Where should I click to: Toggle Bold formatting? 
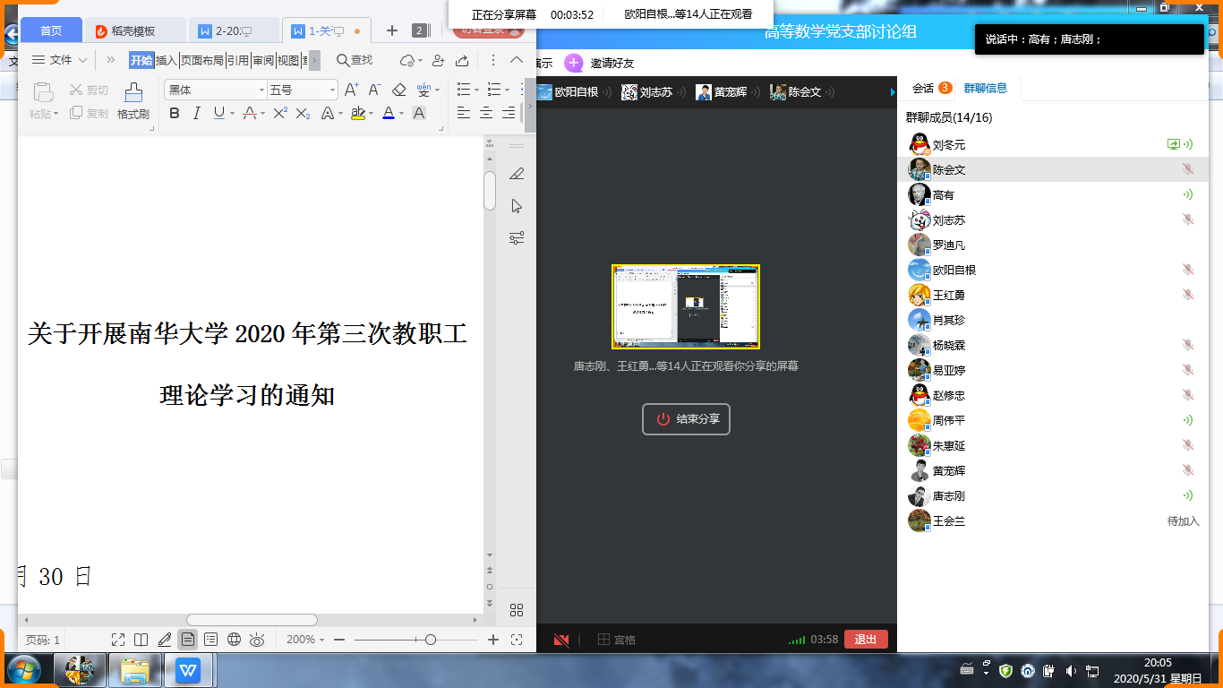(x=175, y=113)
